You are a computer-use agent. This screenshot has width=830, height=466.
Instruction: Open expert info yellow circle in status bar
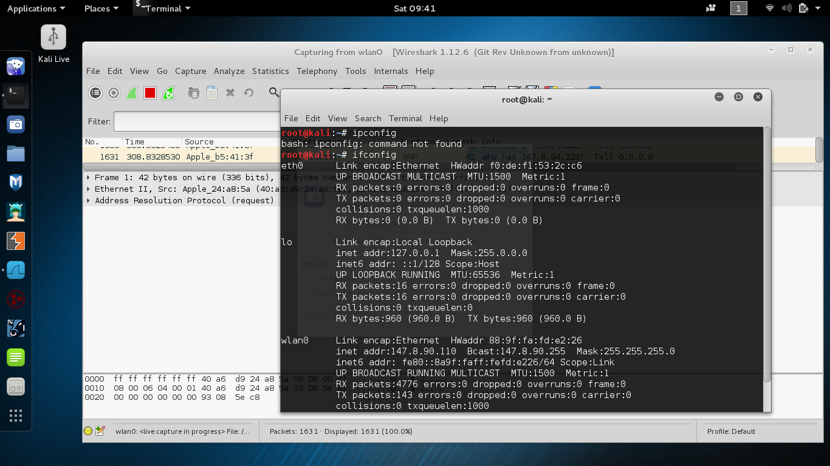click(x=88, y=431)
